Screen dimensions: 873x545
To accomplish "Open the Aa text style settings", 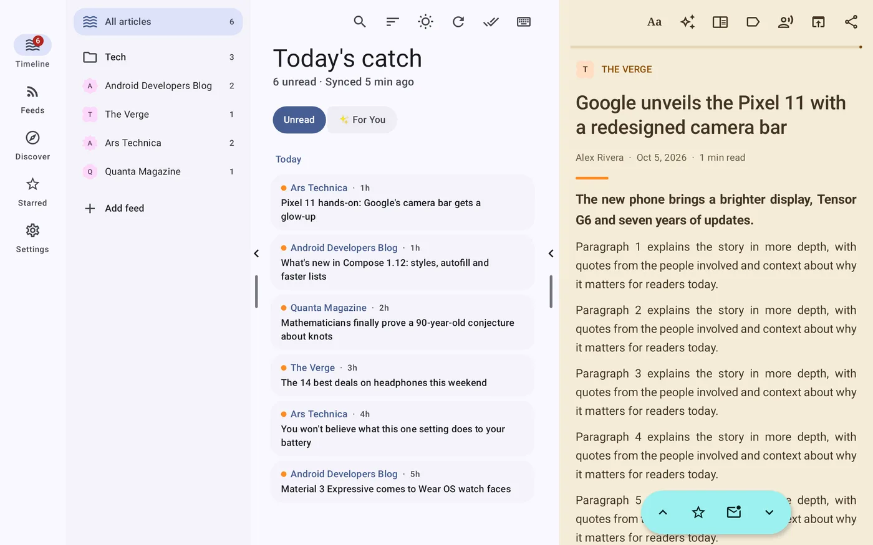I will click(x=654, y=22).
